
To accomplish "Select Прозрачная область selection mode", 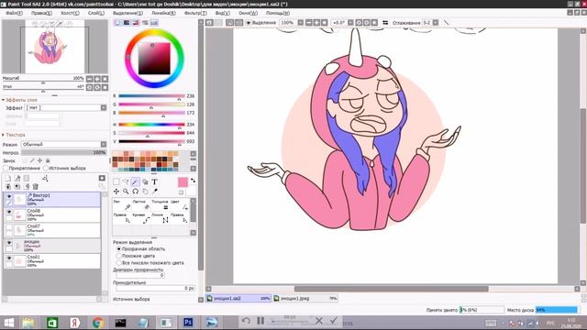I will [x=118, y=248].
